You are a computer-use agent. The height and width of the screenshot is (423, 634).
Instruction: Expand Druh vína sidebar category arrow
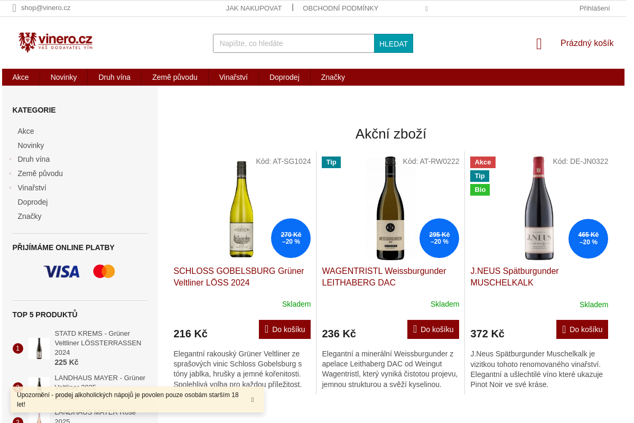(10, 159)
